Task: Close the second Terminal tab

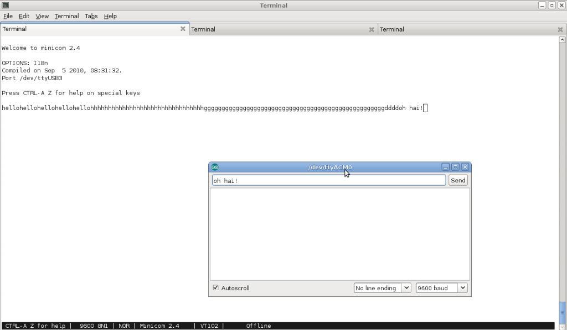Action: [x=372, y=30]
